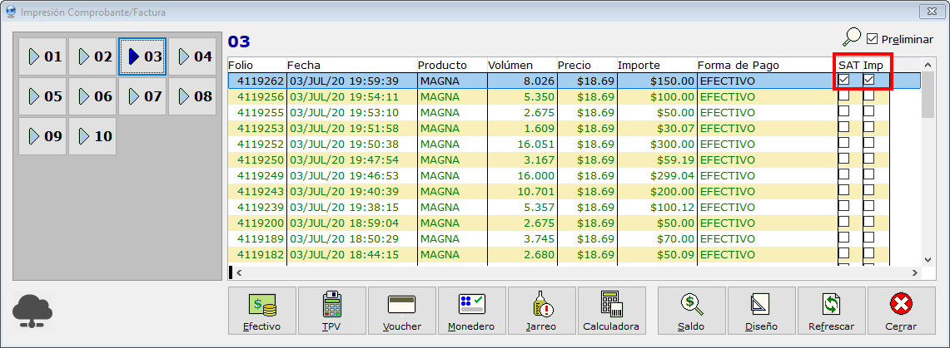This screenshot has height=348, width=950.
Task: Check balance with the Saldo button
Action: [x=691, y=311]
